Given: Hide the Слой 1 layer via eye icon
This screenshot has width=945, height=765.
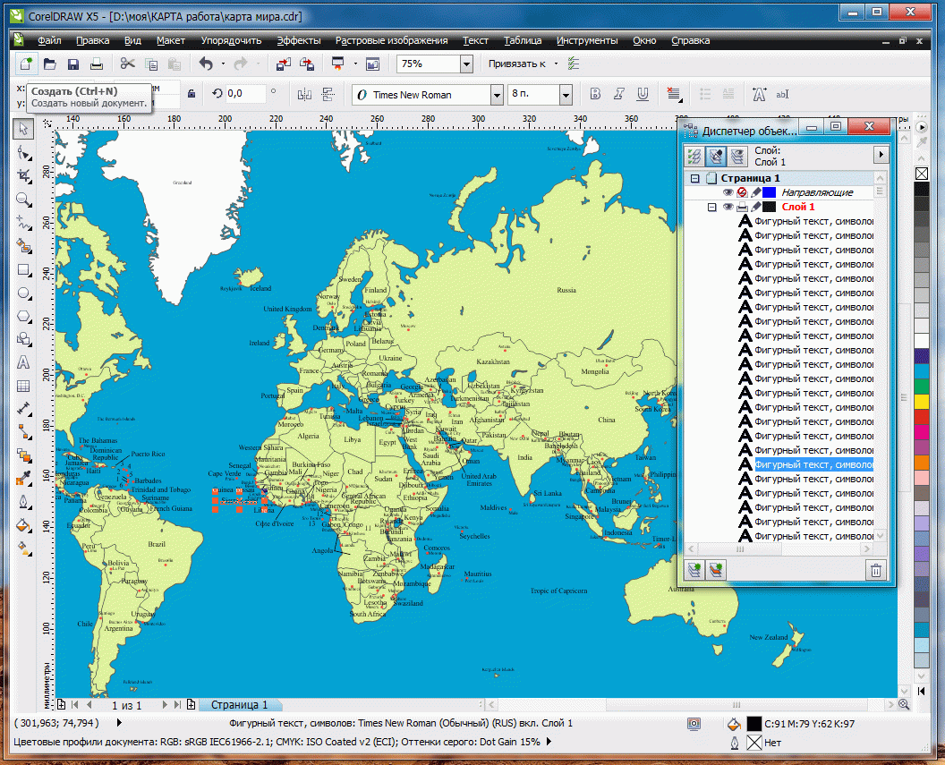Looking at the screenshot, I should point(728,208).
